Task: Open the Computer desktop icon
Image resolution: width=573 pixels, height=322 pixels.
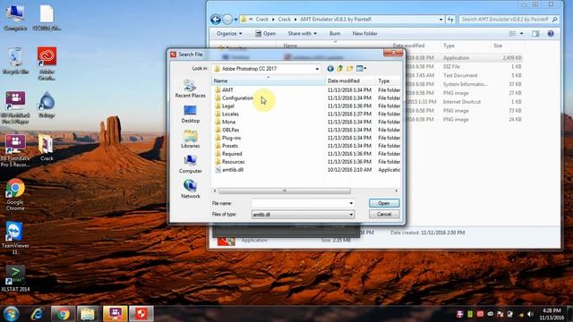Action: coord(15,17)
